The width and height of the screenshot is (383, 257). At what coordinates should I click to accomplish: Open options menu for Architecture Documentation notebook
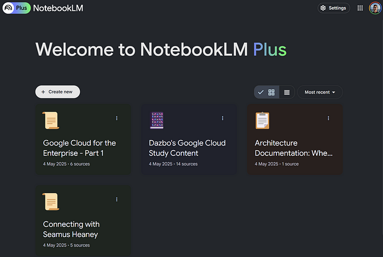coord(328,118)
